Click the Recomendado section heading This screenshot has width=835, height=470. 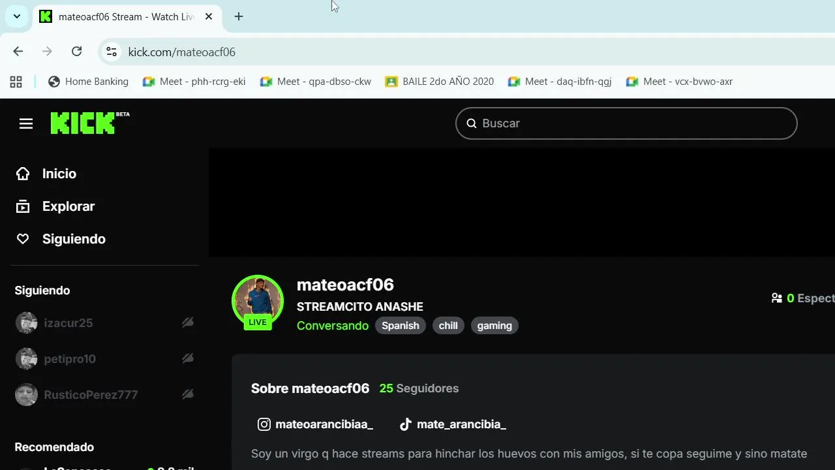[x=54, y=447]
